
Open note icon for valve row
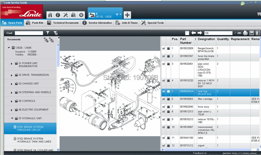click(x=169, y=138)
